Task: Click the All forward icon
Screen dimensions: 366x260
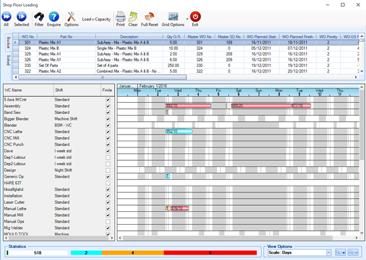Action: click(6, 16)
